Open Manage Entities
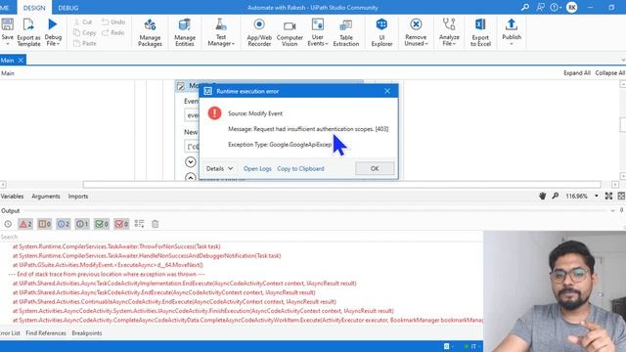 coord(185,32)
